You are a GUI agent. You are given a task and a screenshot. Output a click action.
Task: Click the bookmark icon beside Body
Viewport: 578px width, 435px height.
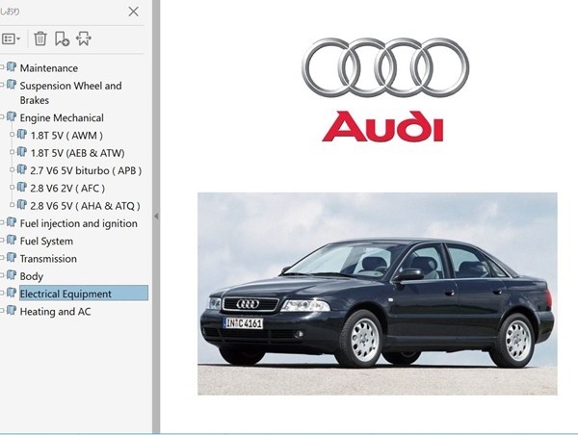click(12, 275)
